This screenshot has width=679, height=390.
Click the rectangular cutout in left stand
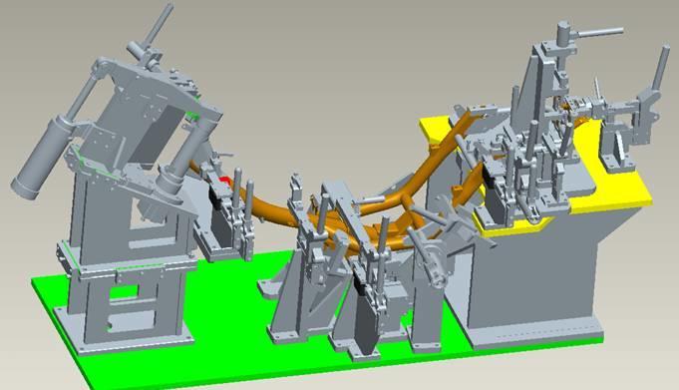(x=123, y=292)
